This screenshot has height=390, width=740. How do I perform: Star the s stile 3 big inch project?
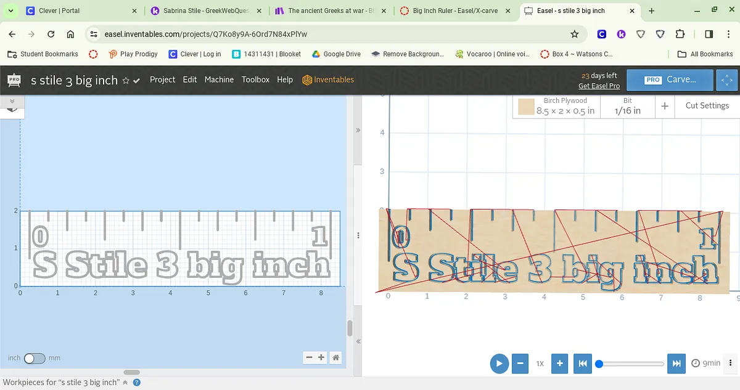pos(126,81)
